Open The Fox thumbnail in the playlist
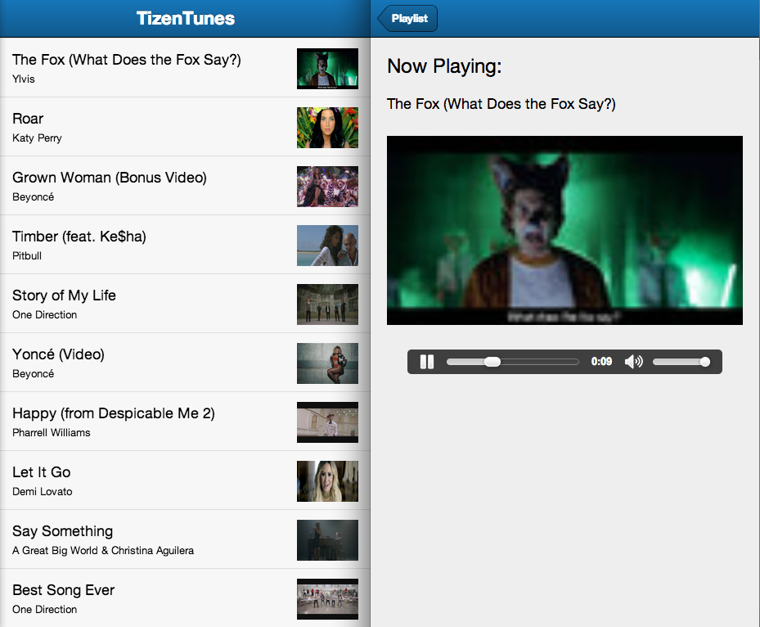Screen dimensions: 760x627 (328, 69)
